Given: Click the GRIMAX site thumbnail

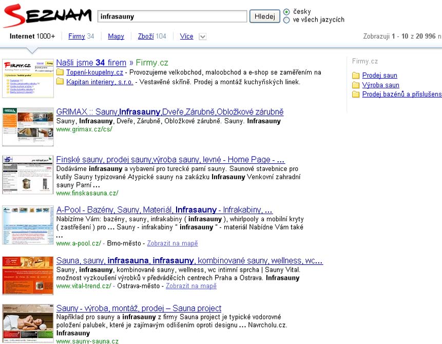Looking at the screenshot, I should click(x=28, y=127).
